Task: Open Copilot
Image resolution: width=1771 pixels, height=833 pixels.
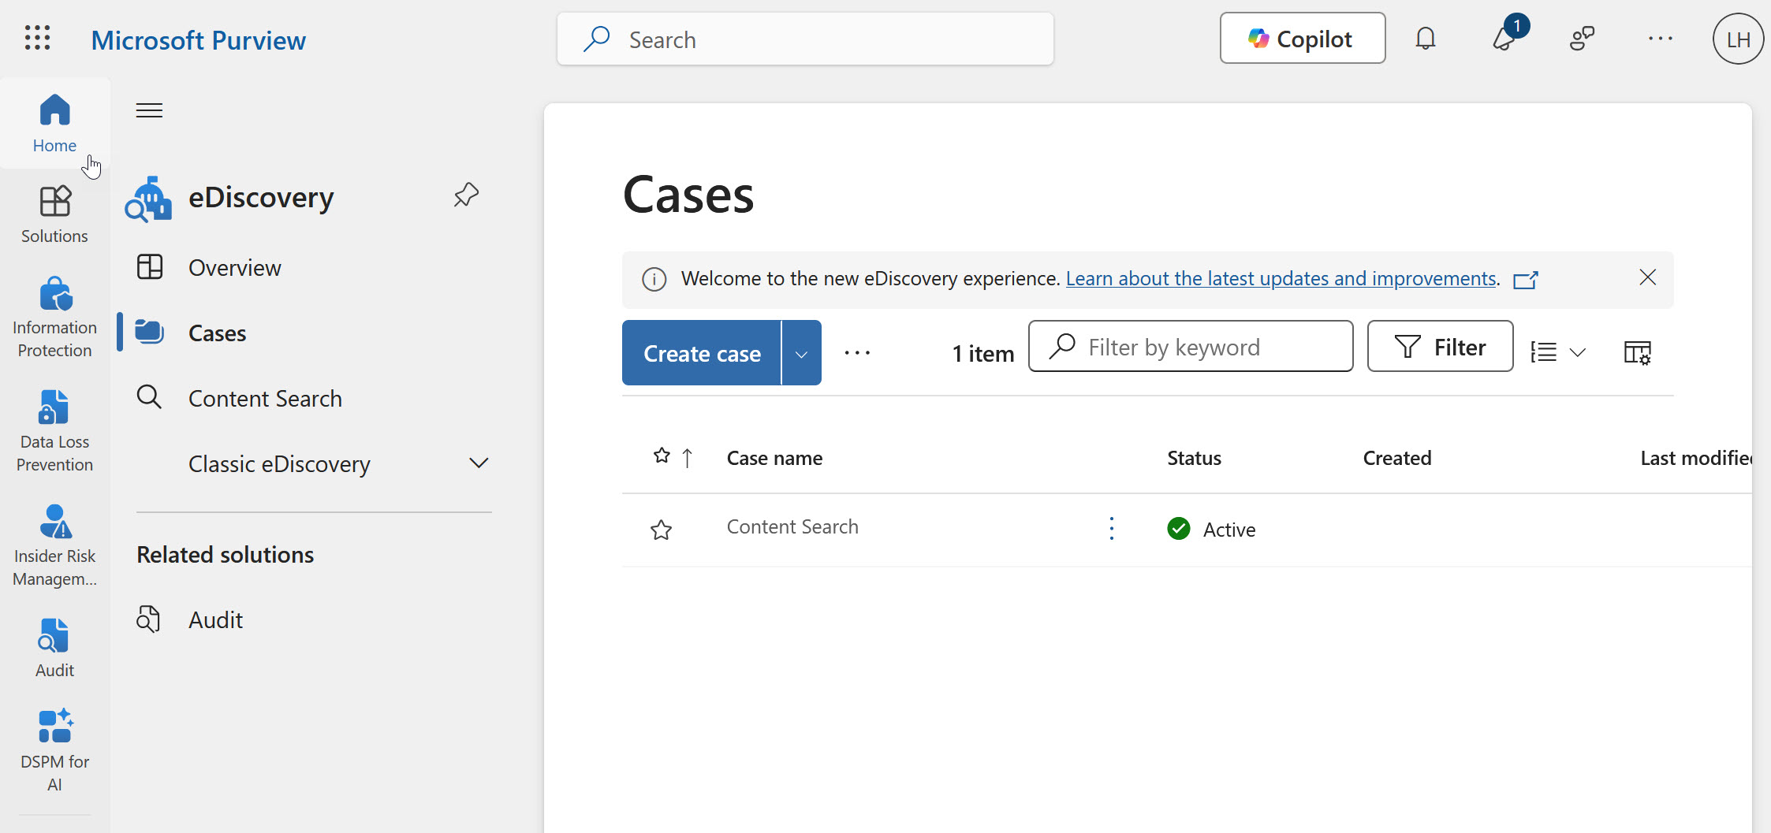Action: [1303, 38]
